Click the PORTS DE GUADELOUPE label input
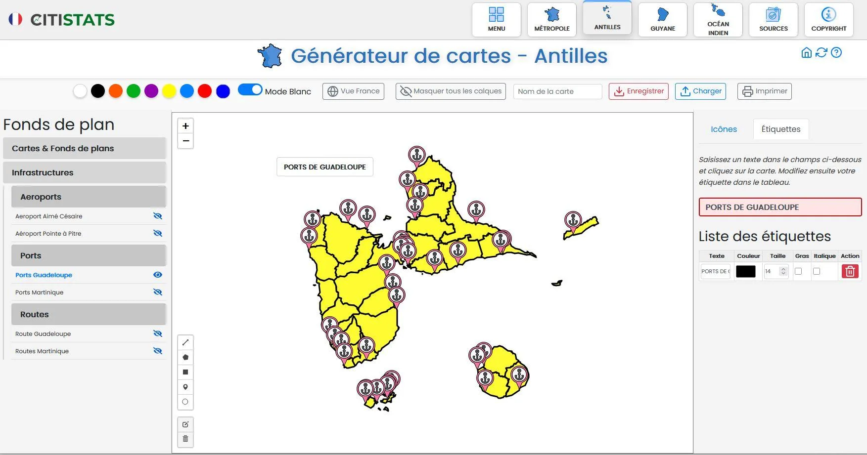This screenshot has height=455, width=867. 780,207
